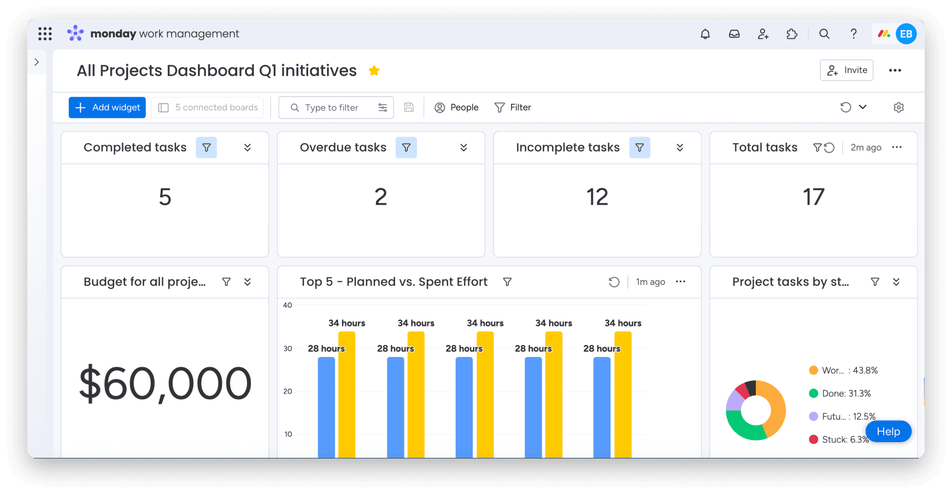Screen dimensions: 952x494
Task: Open the notifications bell
Action: [705, 33]
